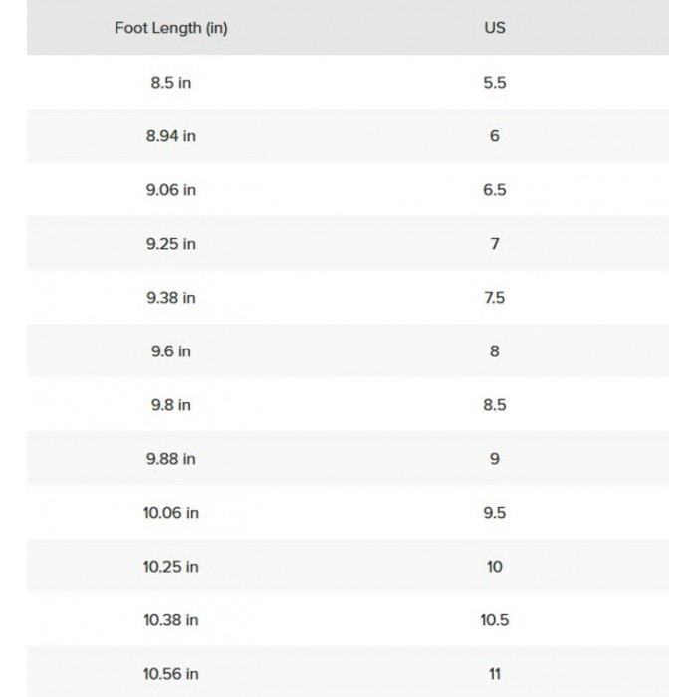Click the 9.25 in foot length cell
This screenshot has width=697, height=697.
click(x=171, y=244)
